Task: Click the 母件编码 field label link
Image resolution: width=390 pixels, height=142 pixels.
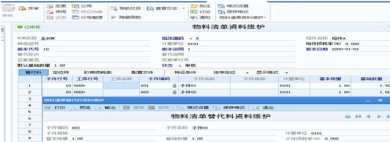Action: click(x=173, y=38)
